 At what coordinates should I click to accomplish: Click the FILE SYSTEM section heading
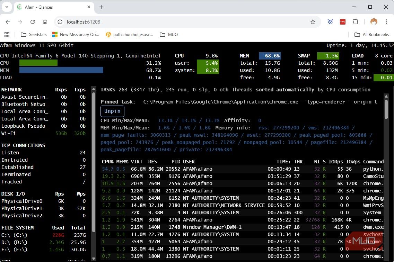click(x=17, y=228)
